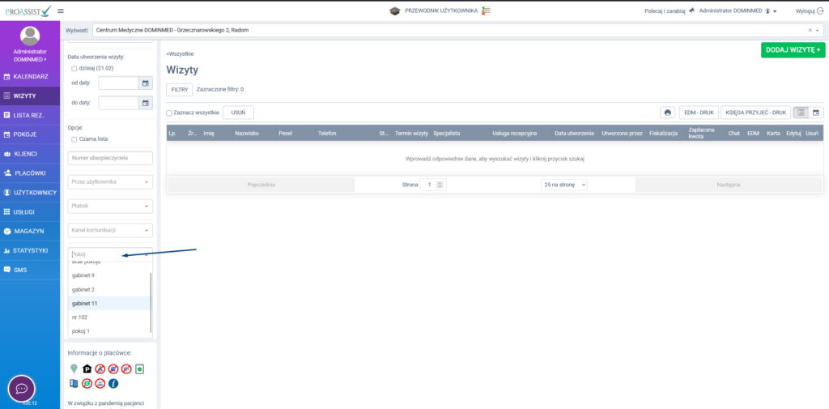Enable the 'dzisiaj (21.02)' checkbox
The height and width of the screenshot is (409, 829).
(x=74, y=69)
